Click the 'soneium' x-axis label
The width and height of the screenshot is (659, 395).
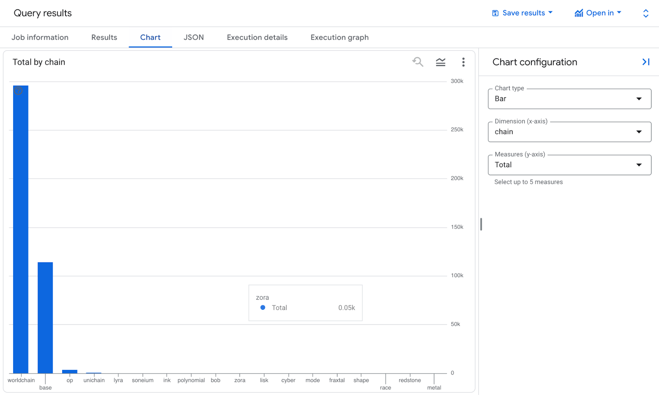[143, 380]
